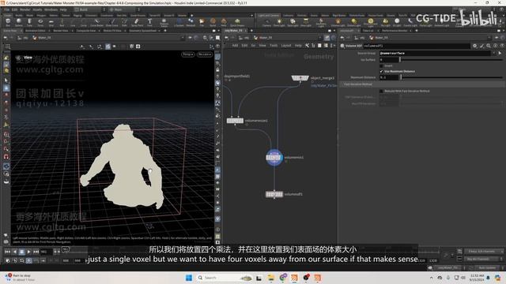Switch to the Lights and Cameras shelf tab
This screenshot has width=506, height=284.
click(x=269, y=15)
